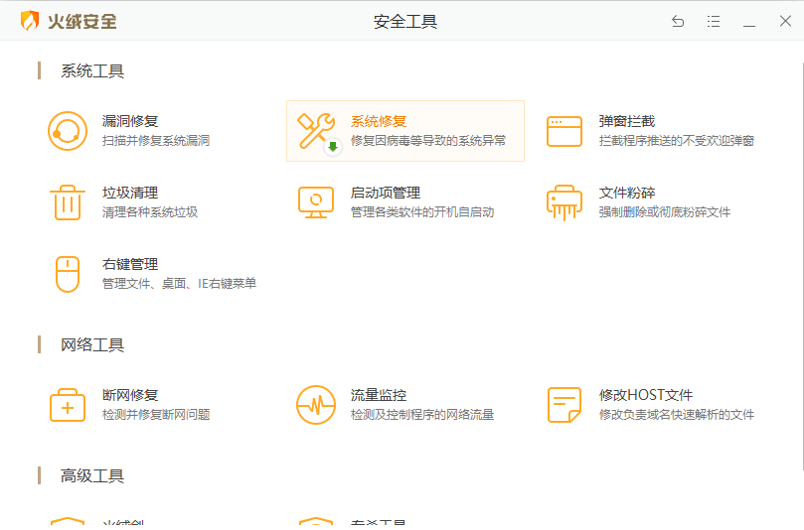Image resolution: width=804 pixels, height=530 pixels.
Task: Click the 流量监控 pulse wave icon
Action: coord(316,405)
